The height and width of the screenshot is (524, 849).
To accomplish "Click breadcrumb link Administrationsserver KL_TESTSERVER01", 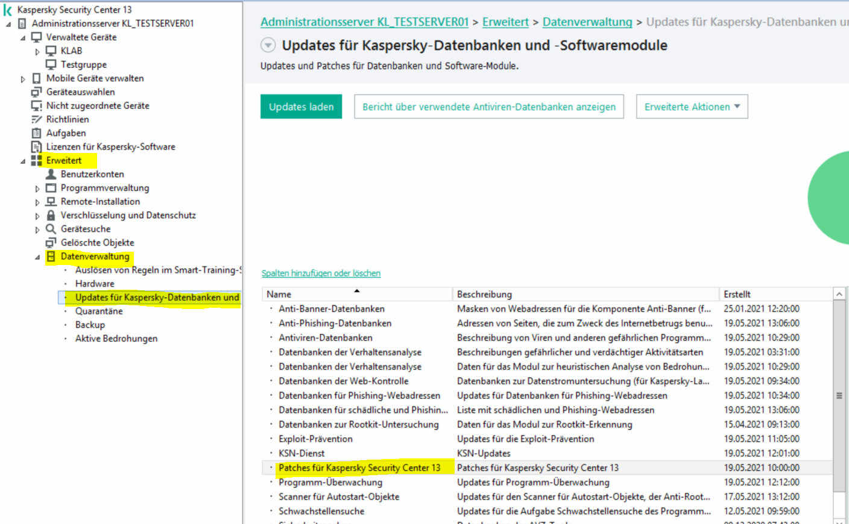I will click(x=365, y=22).
